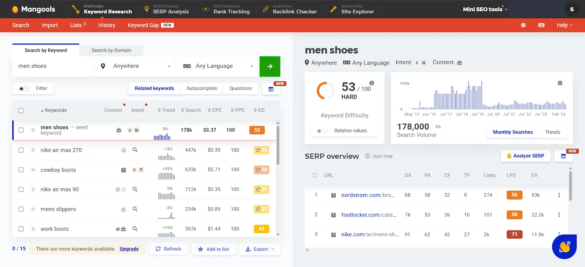The width and height of the screenshot is (585, 267).
Task: Star the men shoes seed keyword
Action: coord(33,130)
